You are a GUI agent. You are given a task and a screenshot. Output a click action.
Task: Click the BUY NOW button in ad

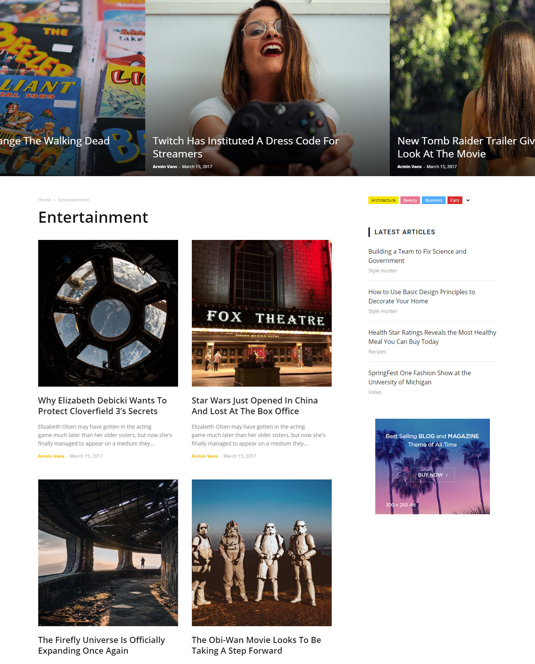432,475
